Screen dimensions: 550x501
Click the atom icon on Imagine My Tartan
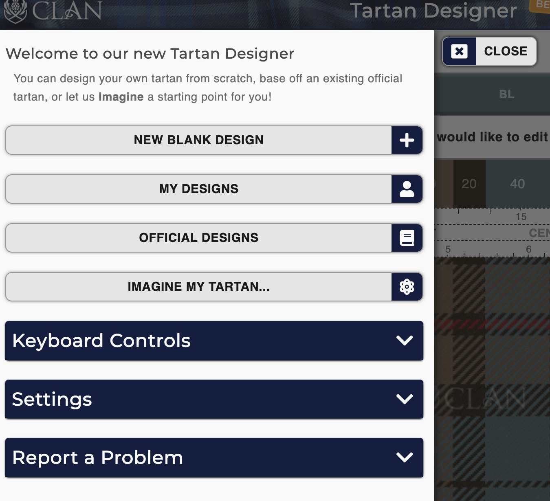click(x=406, y=287)
